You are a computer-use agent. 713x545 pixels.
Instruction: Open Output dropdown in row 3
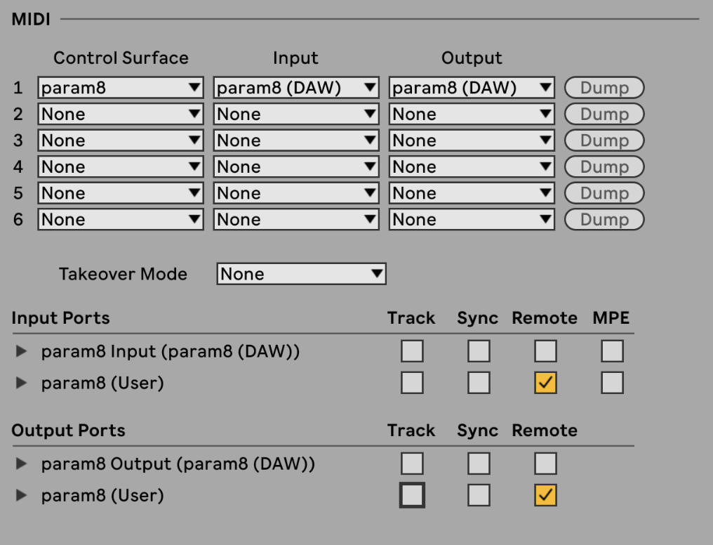click(472, 140)
